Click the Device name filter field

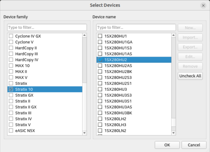coord(136,27)
